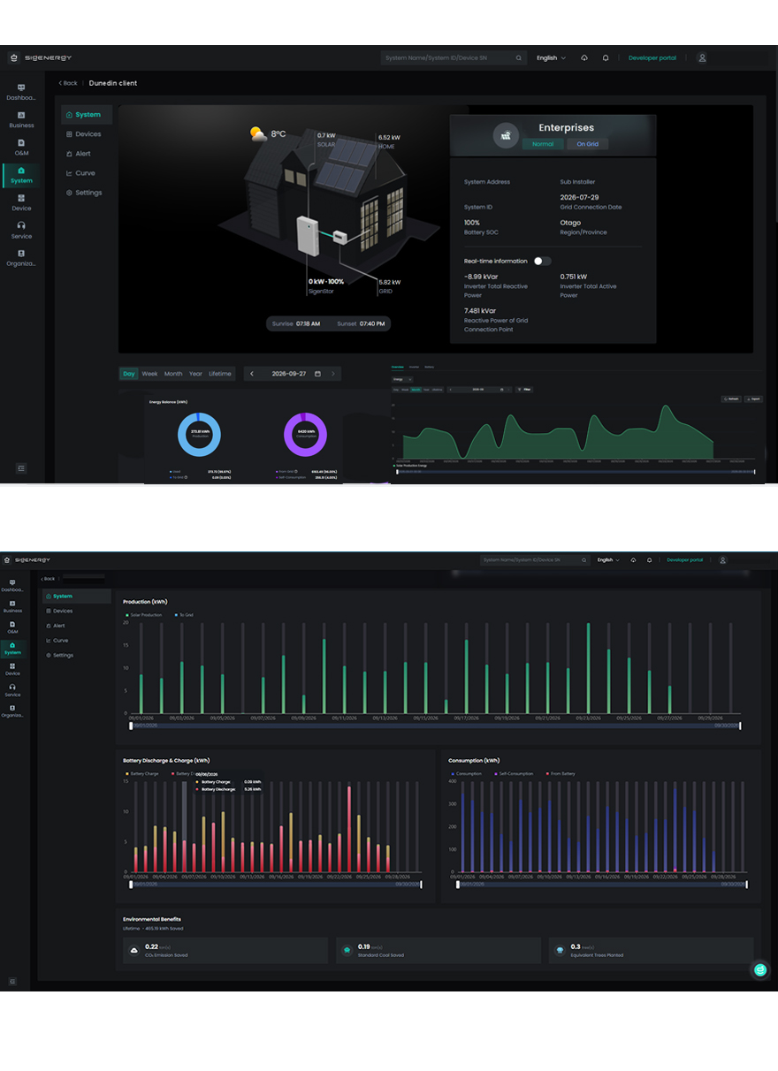Open the English language dropdown on the Dunedin client screen
778x1071 pixels.
pos(551,58)
